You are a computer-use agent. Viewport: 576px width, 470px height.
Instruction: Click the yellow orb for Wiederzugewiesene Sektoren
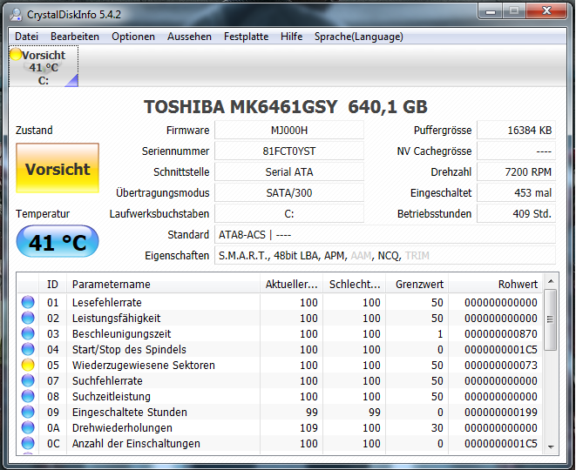pyautogui.click(x=28, y=365)
